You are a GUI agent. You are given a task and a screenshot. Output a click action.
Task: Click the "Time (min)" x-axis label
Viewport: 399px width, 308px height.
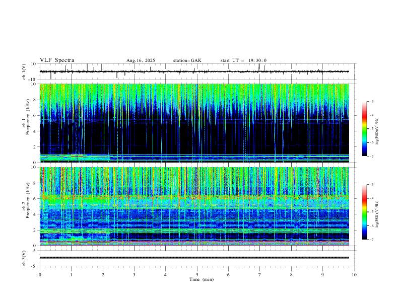click(202, 279)
